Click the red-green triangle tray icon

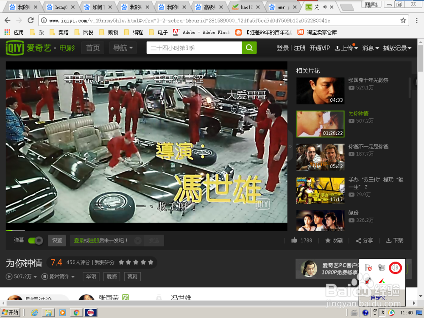tap(382, 281)
